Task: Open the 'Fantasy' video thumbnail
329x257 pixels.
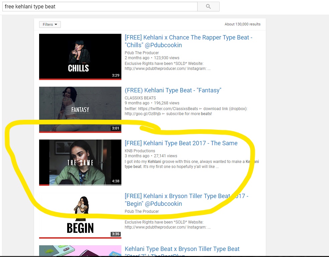Action: (x=80, y=110)
